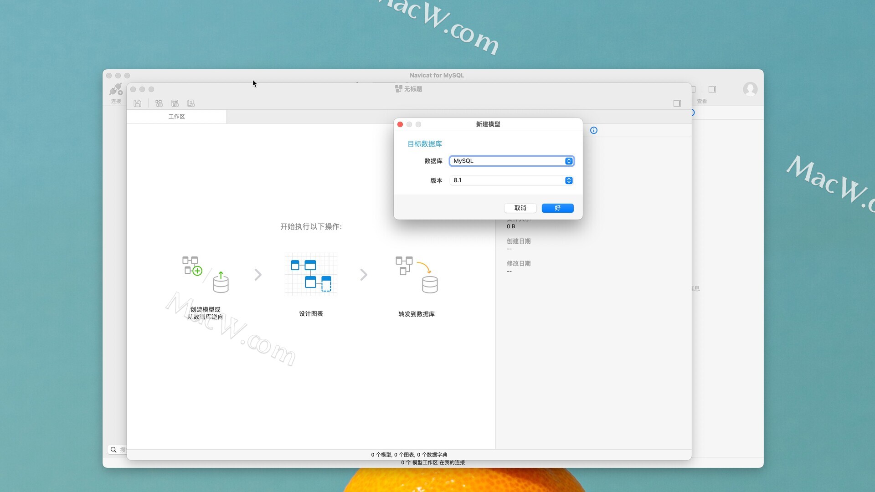Click the 查看 view label in Navicat toolbar
The height and width of the screenshot is (492, 875).
click(x=702, y=101)
